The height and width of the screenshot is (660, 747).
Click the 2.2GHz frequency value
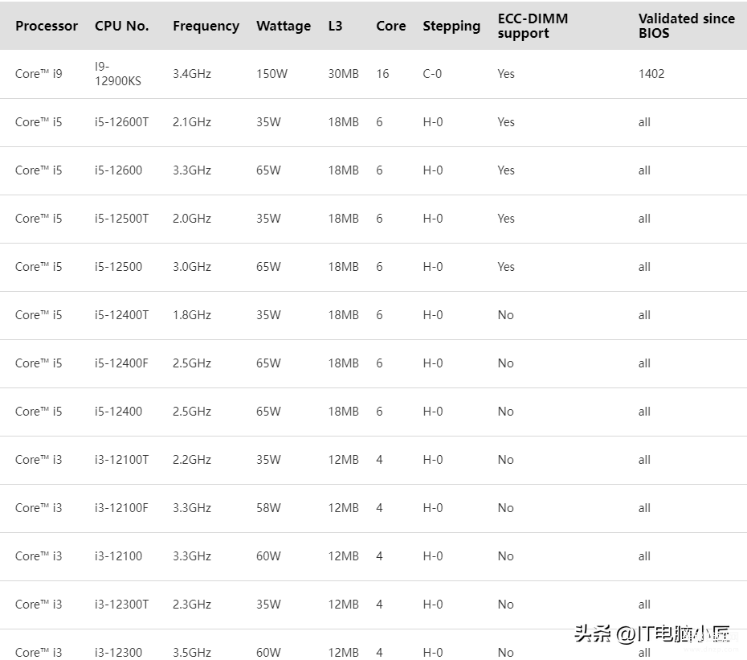tap(191, 459)
